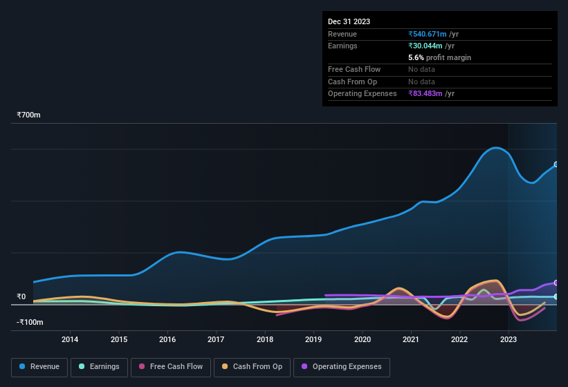Click the Free Cash Flow tooltip row label
The image size is (568, 387).
(x=354, y=69)
